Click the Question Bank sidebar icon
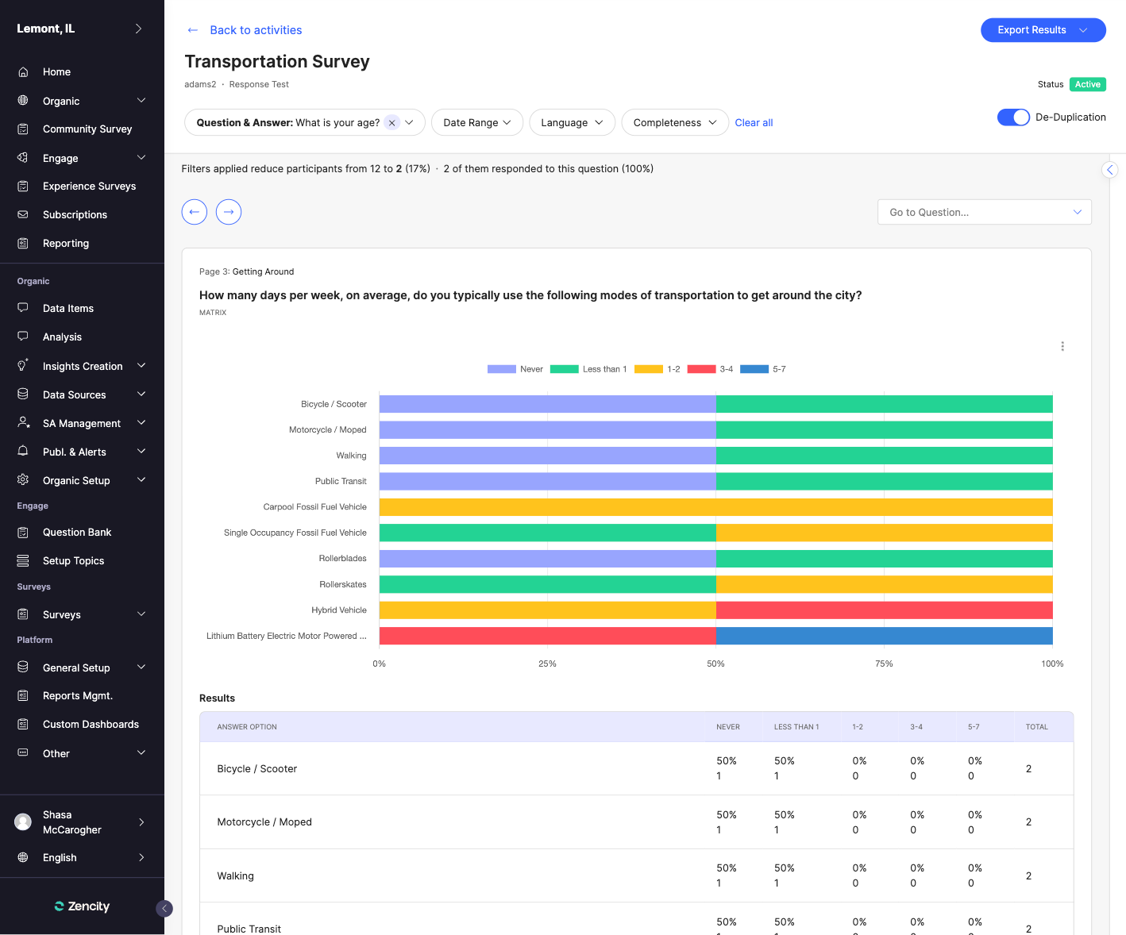This screenshot has width=1126, height=935. pos(23,533)
